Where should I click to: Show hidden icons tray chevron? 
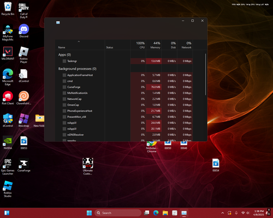coord(223,213)
